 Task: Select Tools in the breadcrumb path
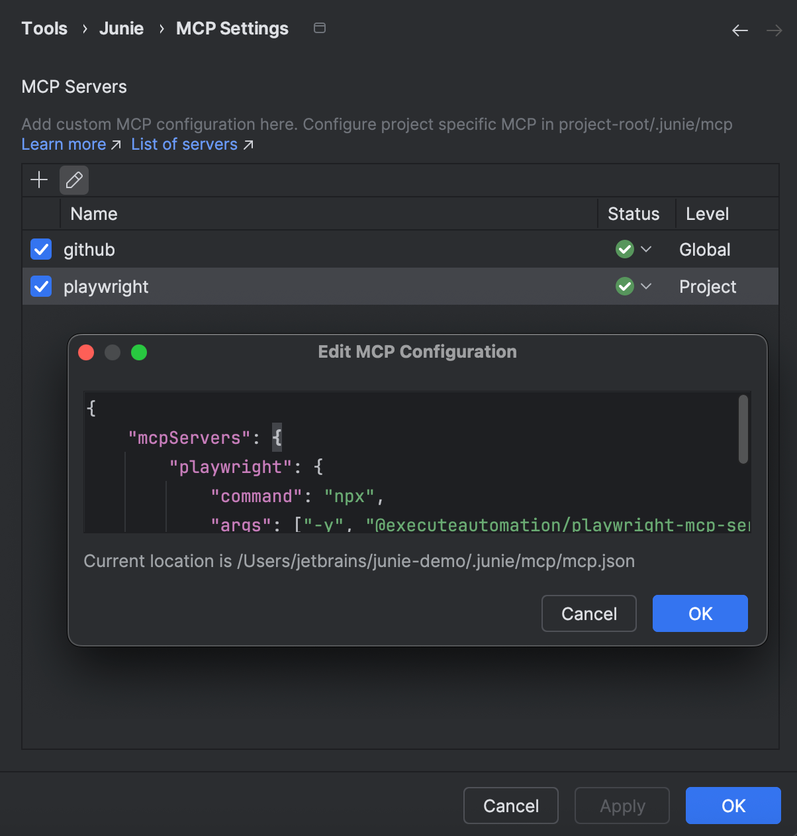coord(44,28)
